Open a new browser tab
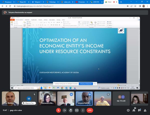This screenshot has width=150, height=115. (121, 2)
